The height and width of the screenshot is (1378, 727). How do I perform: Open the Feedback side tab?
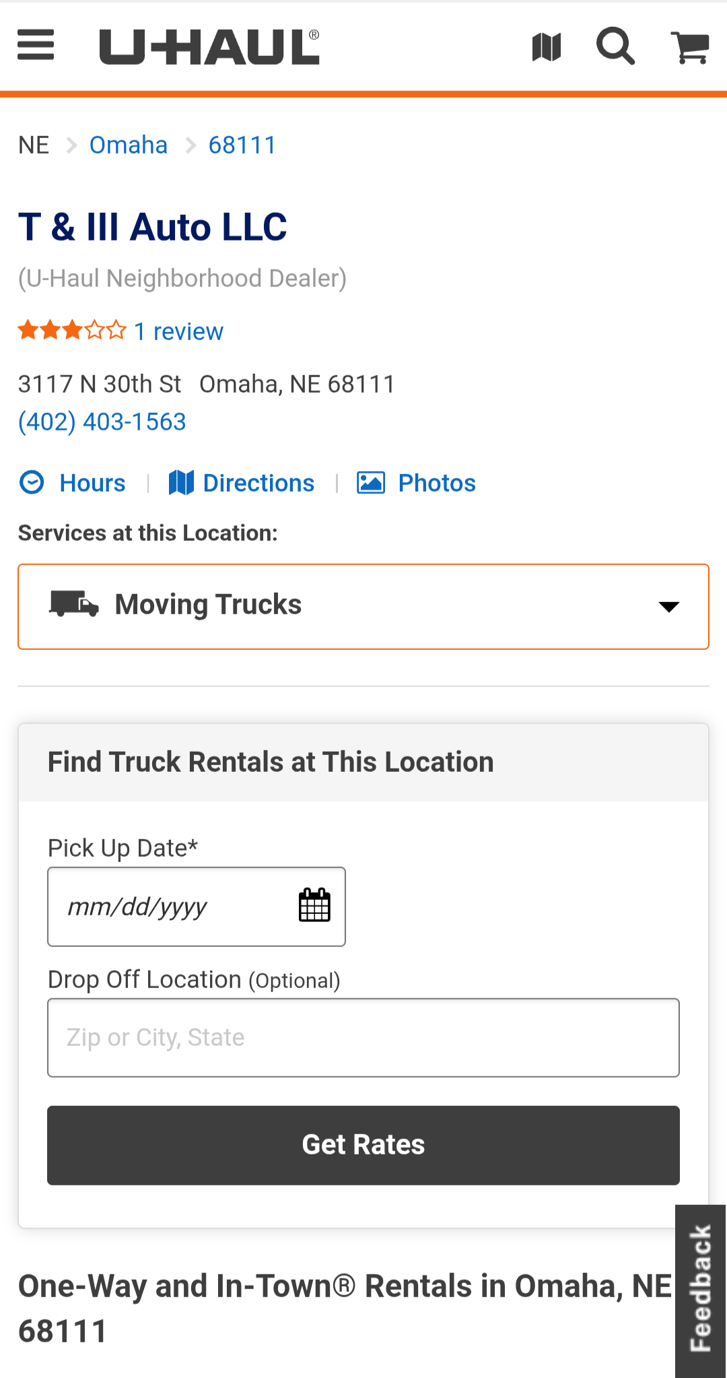[701, 1289]
